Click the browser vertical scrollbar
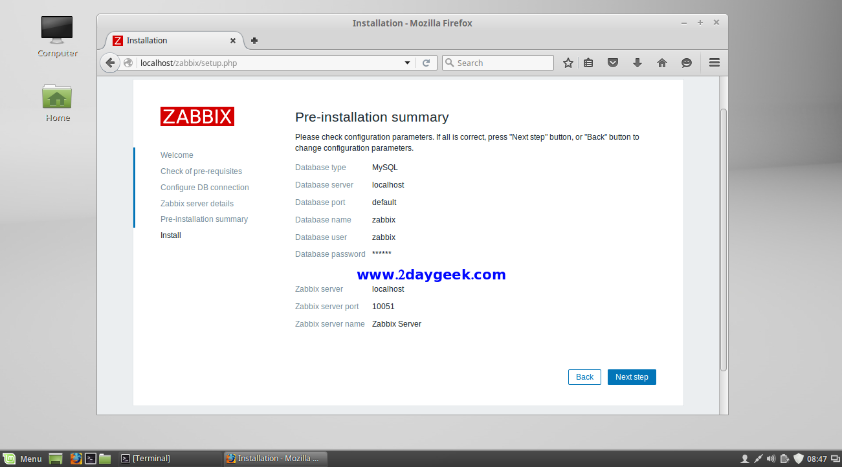Viewport: 842px width, 467px height. coord(724,239)
